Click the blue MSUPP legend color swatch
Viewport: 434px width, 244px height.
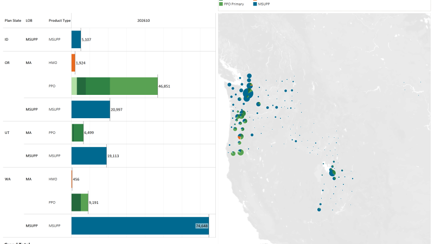coord(255,4)
